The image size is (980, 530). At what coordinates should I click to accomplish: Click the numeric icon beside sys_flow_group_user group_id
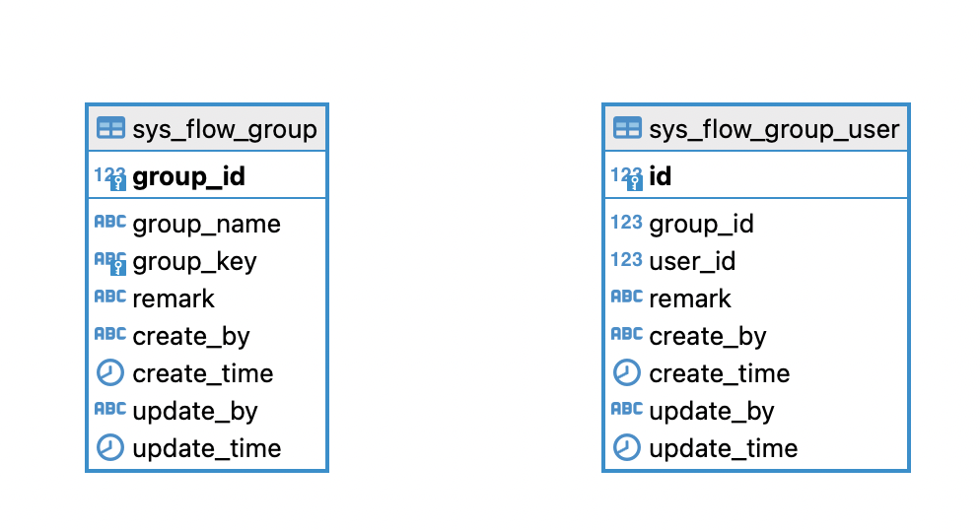(627, 224)
